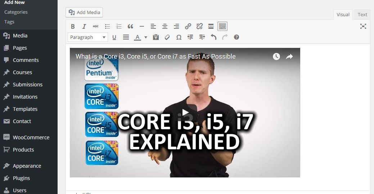This screenshot has height=194, width=374.
Task: Apply Underline formatting
Action: tap(114, 37)
